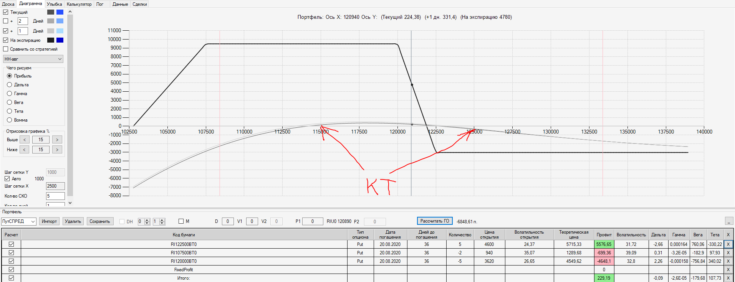Click the first DH spinner arrows

point(147,221)
